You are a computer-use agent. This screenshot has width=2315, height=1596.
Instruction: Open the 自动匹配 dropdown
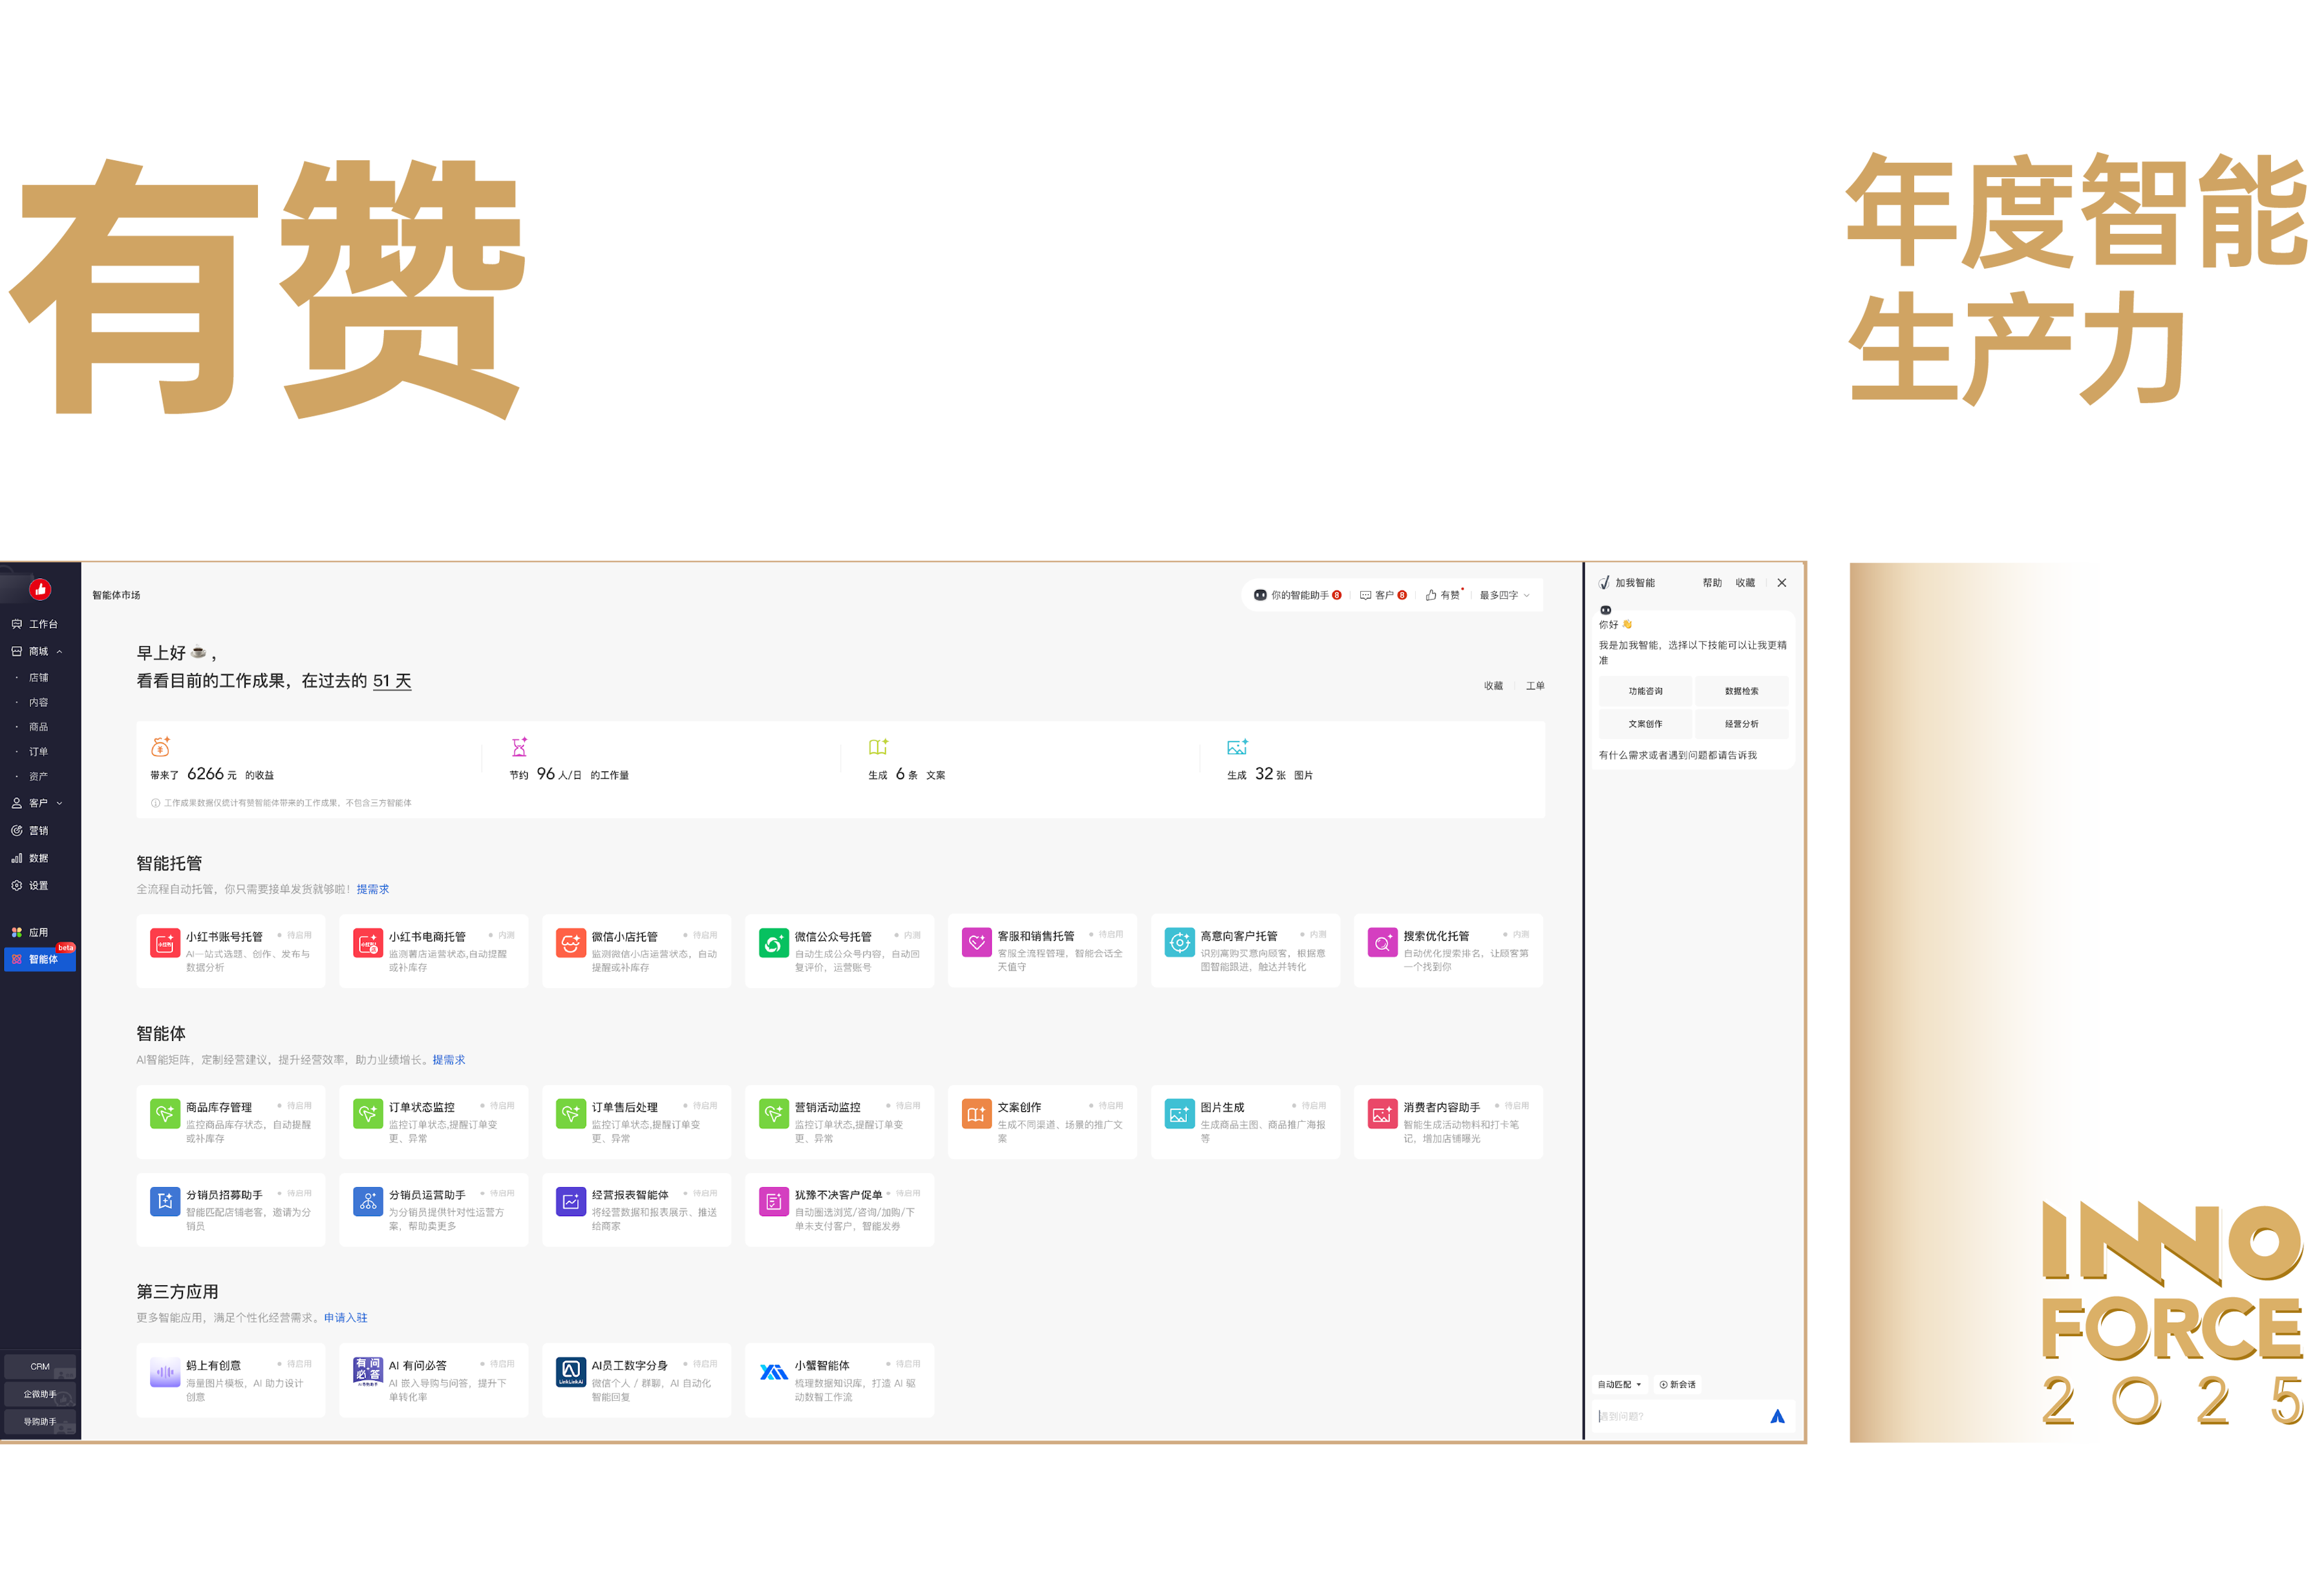click(1619, 1384)
